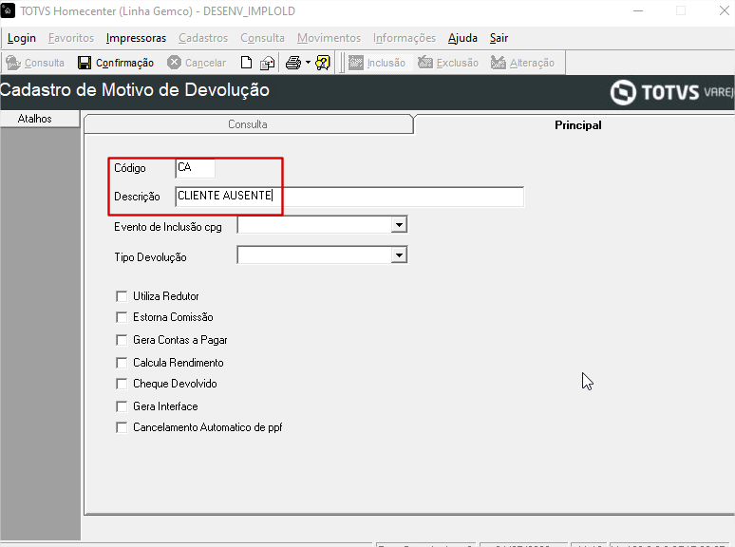Open the Ajuda menu
735x547 pixels.
[x=462, y=38]
